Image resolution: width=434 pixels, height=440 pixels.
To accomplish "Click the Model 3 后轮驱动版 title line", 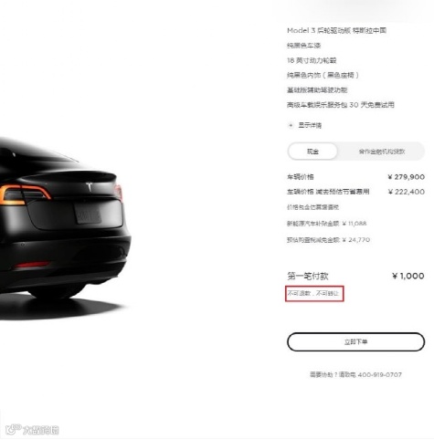I will click(x=336, y=30).
